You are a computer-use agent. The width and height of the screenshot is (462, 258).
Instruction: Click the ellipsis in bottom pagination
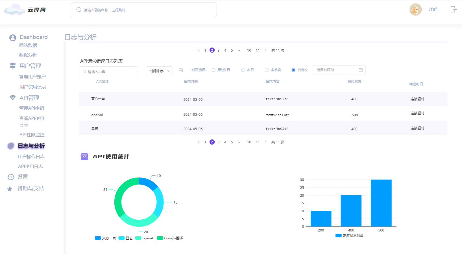click(239, 142)
